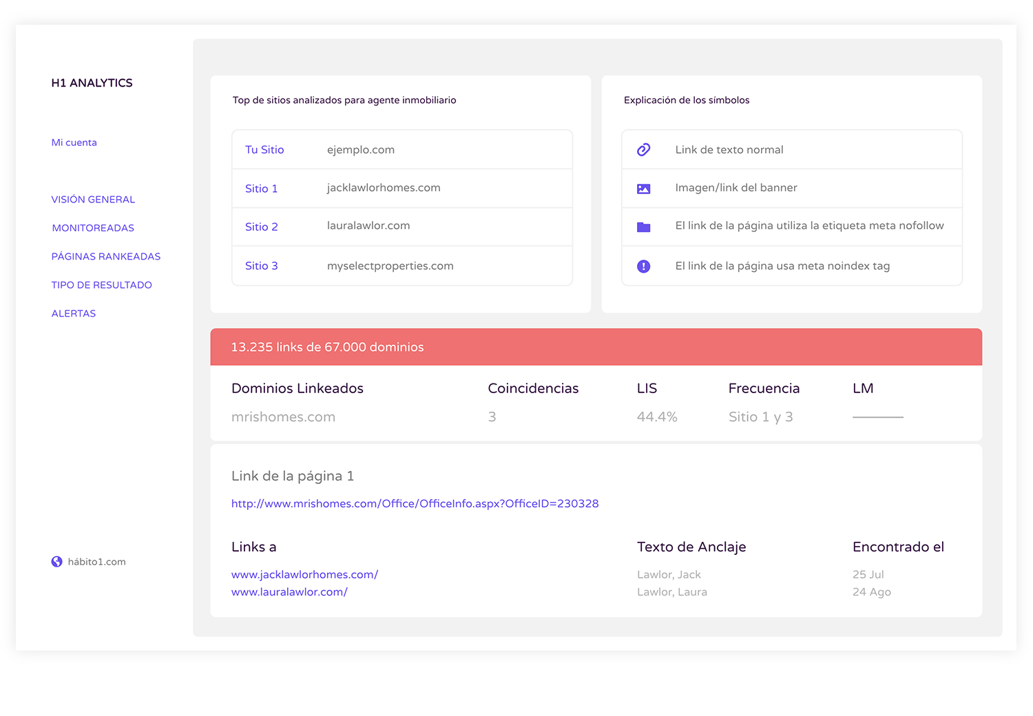This screenshot has width=1033, height=716.
Task: Open the www.jacklawlorhomes.com link
Action: [304, 575]
